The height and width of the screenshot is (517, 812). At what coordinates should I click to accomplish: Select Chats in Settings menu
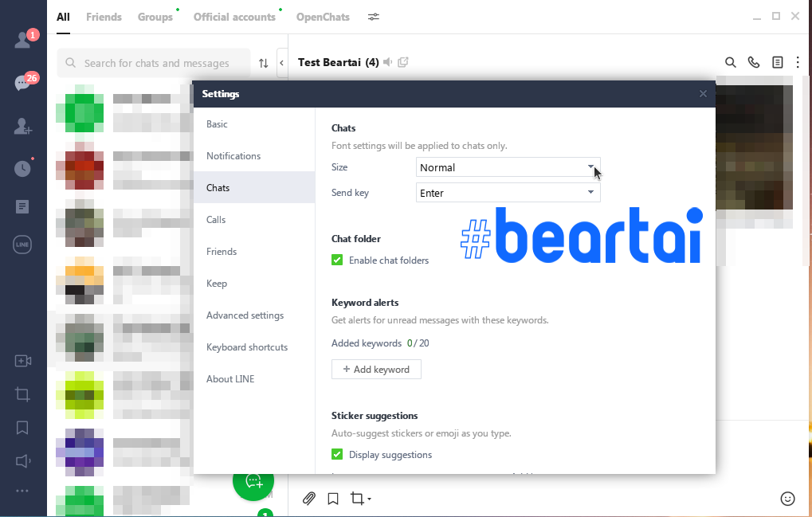tap(253, 188)
